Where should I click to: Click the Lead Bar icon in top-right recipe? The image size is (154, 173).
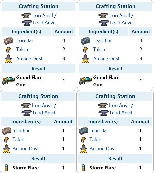[86, 41]
